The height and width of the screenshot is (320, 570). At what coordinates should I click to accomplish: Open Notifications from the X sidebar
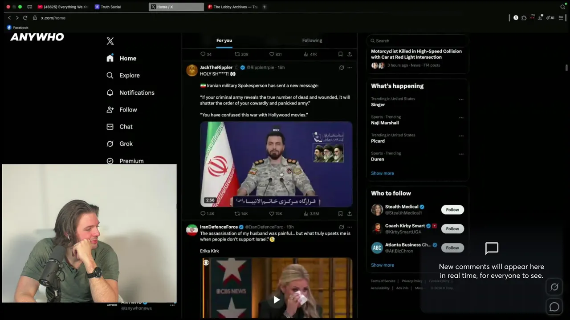pyautogui.click(x=130, y=92)
